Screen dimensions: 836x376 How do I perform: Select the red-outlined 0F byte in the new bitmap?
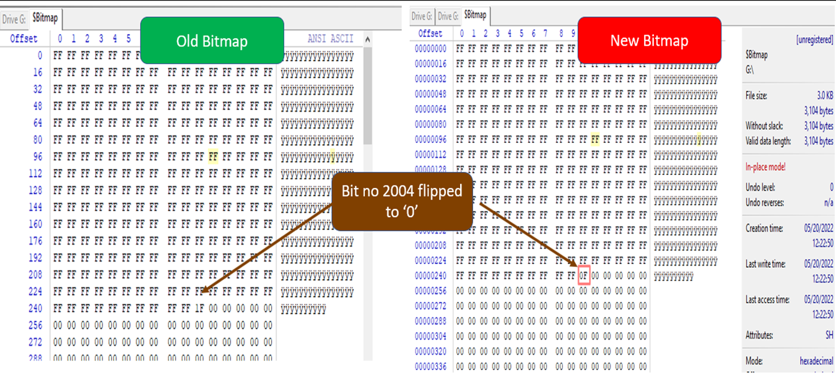coord(583,275)
